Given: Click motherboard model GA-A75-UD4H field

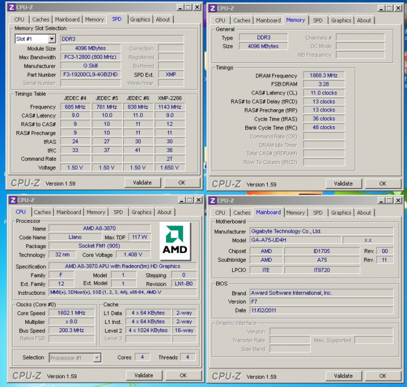Looking at the screenshot, I should [x=295, y=240].
